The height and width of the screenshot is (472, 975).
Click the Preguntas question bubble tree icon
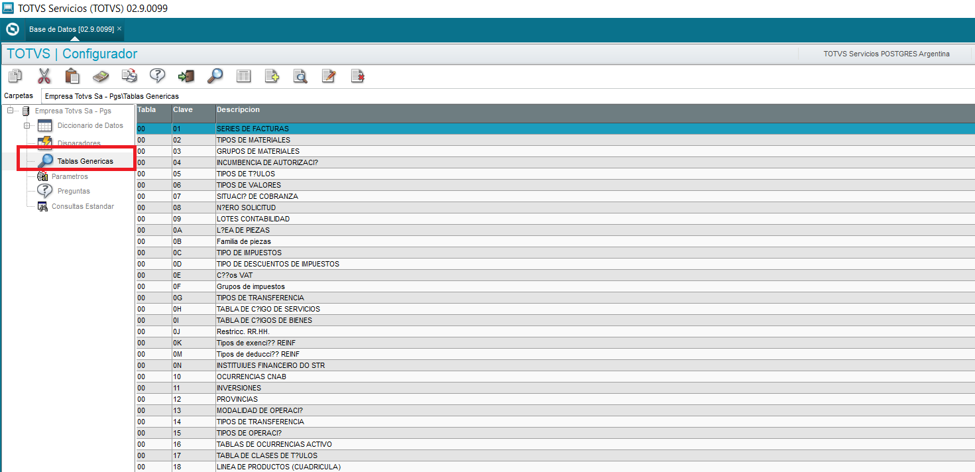[x=44, y=191]
